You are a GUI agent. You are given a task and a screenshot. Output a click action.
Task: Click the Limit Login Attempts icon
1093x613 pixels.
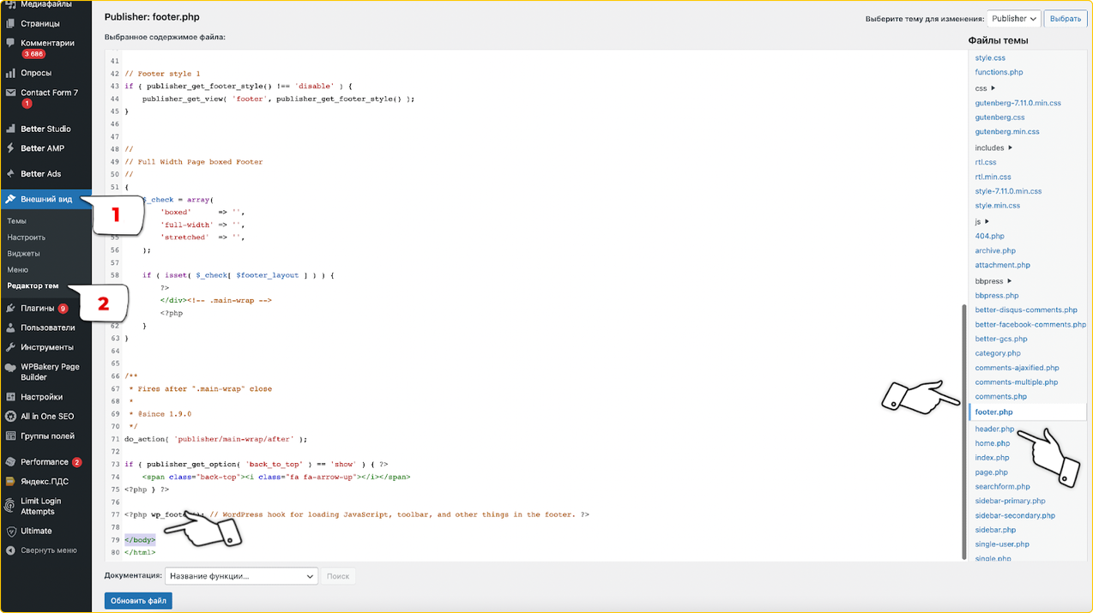pyautogui.click(x=10, y=505)
